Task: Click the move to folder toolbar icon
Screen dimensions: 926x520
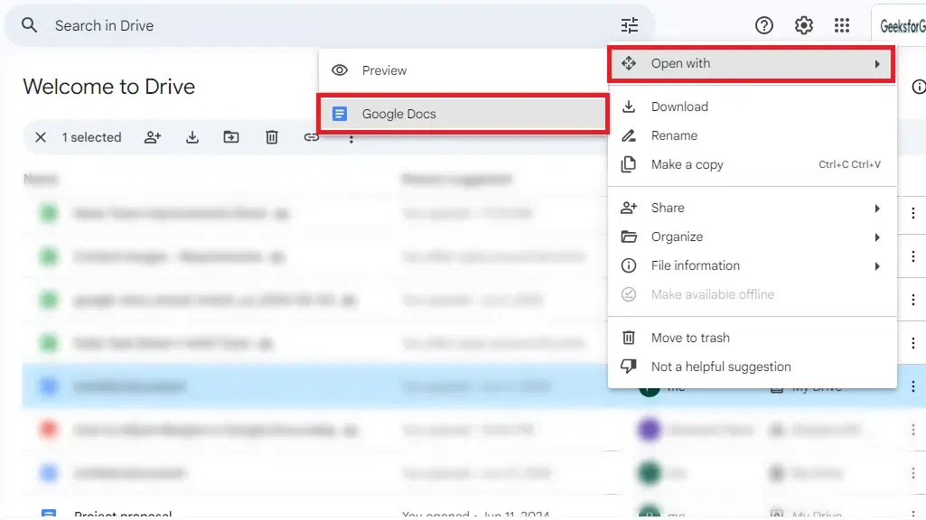Action: tap(231, 137)
